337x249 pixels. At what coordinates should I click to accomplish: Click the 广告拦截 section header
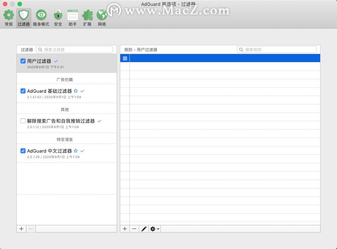point(65,80)
